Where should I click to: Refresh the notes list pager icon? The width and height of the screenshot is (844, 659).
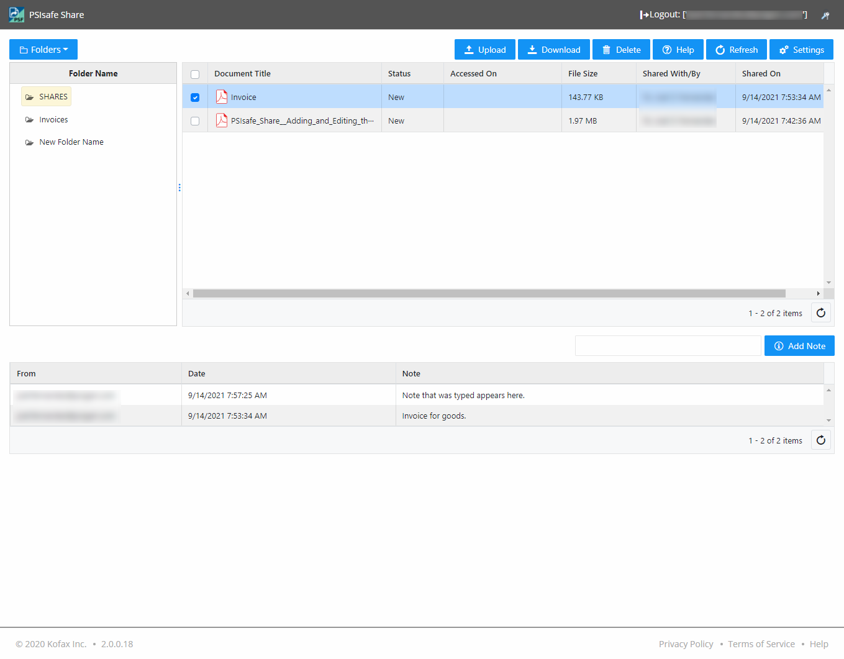(821, 440)
